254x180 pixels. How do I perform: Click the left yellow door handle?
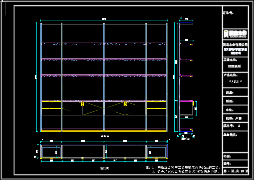pos(83,104)
